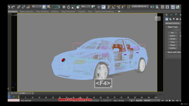Toggle the Keyboard Shortcut Override button
189x106 pixels.
[103, 7]
